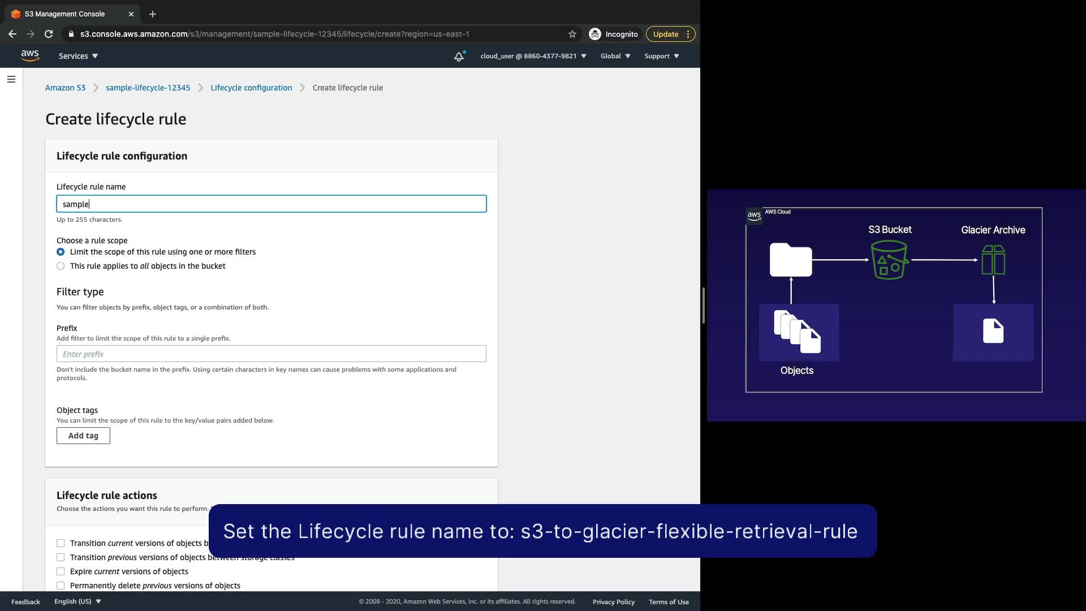The height and width of the screenshot is (611, 1086).
Task: Open the hamburger side navigation menu
Action: coord(11,79)
